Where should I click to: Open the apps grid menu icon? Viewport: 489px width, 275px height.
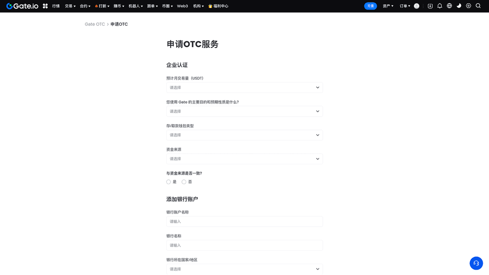[45, 6]
